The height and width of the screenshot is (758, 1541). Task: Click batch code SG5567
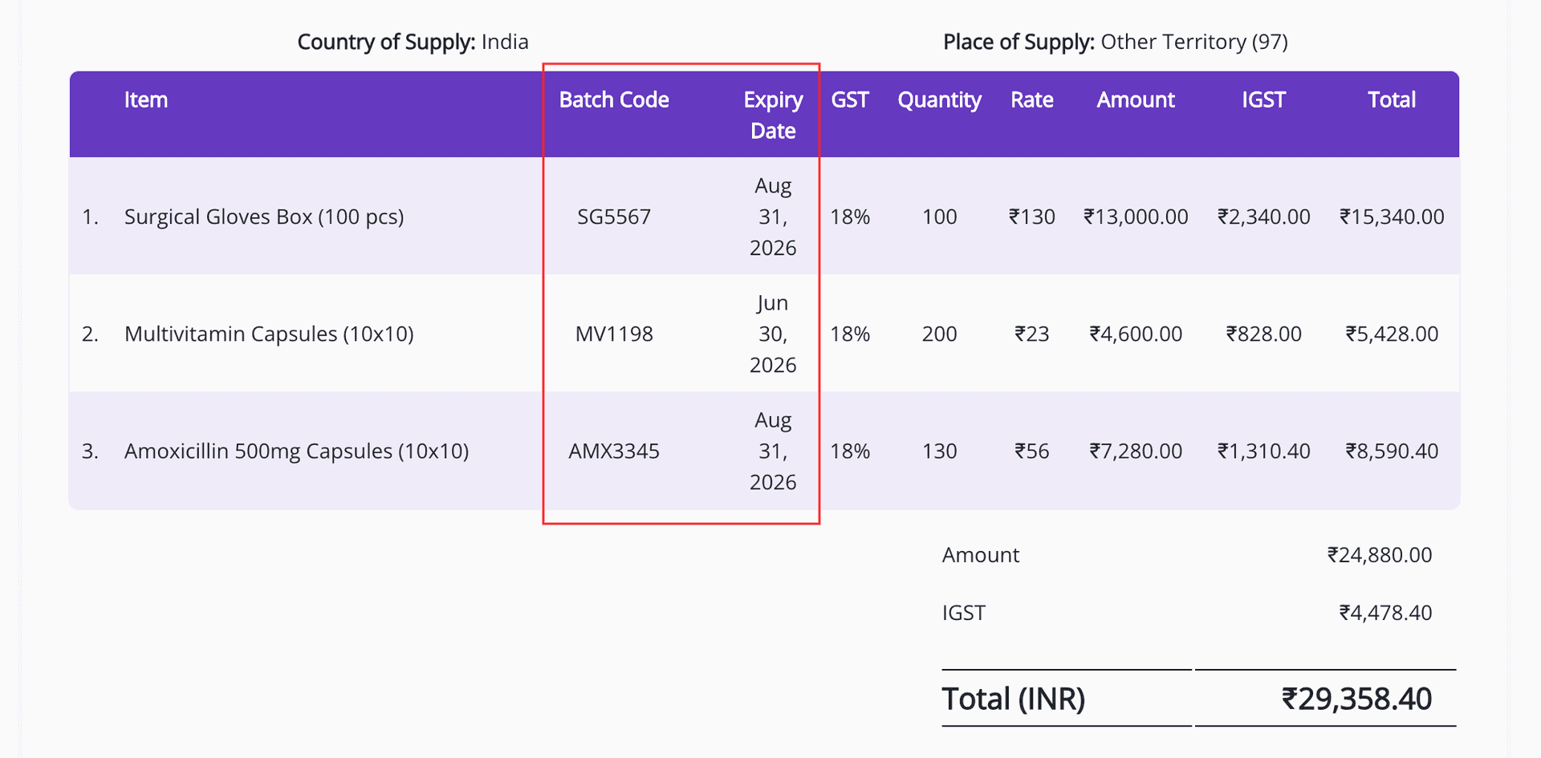[614, 217]
